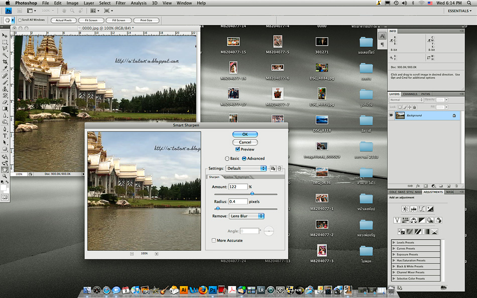
Task: Save a copy of current sharpen settings
Action: pos(273,169)
